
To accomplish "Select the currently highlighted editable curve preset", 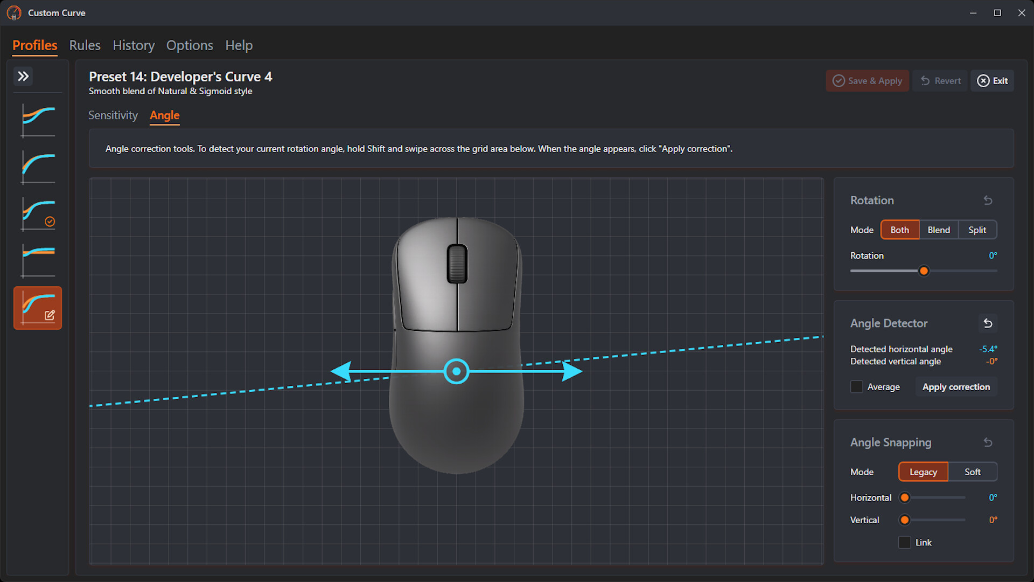I will 38,308.
